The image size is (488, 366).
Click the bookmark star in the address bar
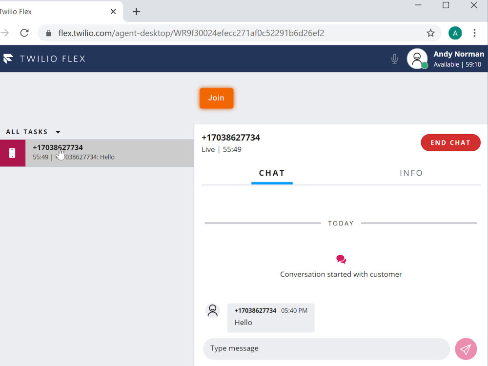(430, 33)
